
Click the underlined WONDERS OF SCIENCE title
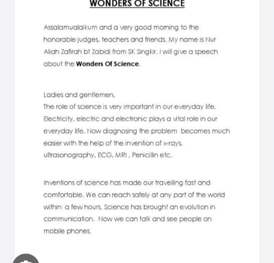pyautogui.click(x=137, y=3)
